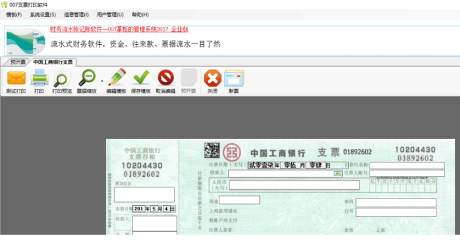Click the 007支票打印软件 title bar icon
460x244 pixels.
(x=4, y=5)
